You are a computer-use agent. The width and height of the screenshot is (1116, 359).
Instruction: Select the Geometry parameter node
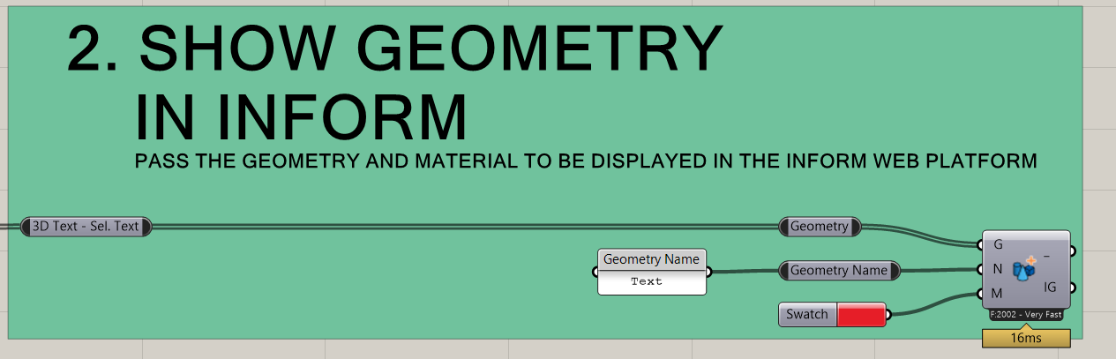[x=819, y=227]
